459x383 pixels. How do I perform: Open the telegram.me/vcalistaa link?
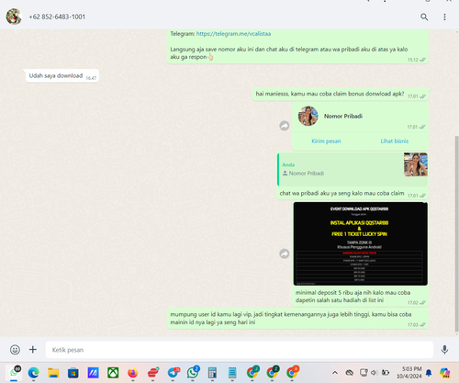(233, 34)
